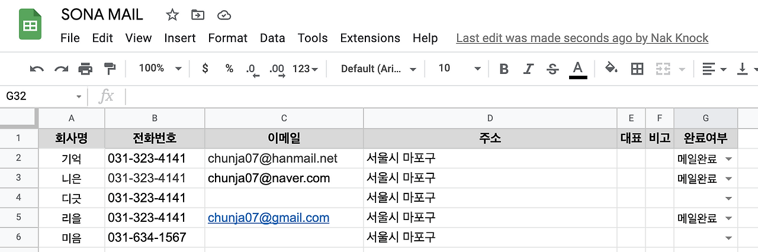Open the Extensions menu
Viewport: 758px width, 252px height.
tap(370, 38)
